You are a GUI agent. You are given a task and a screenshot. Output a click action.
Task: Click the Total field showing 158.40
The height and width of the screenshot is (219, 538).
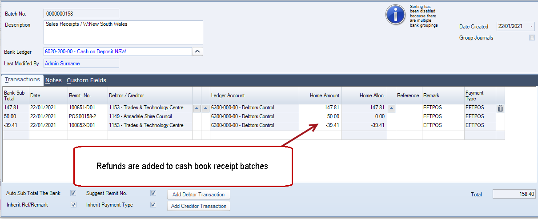[x=514, y=194]
